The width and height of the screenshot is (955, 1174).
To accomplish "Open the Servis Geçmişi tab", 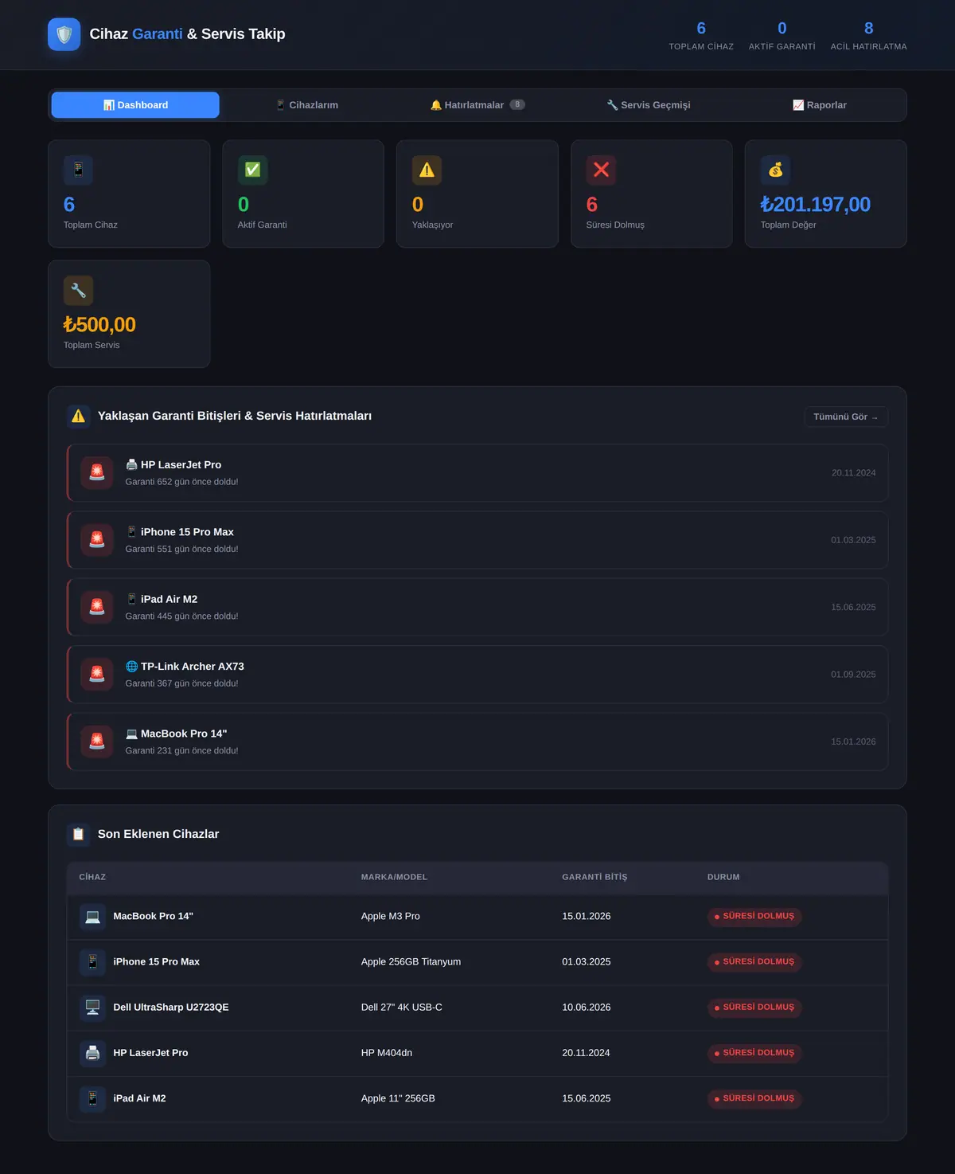I will click(x=649, y=105).
